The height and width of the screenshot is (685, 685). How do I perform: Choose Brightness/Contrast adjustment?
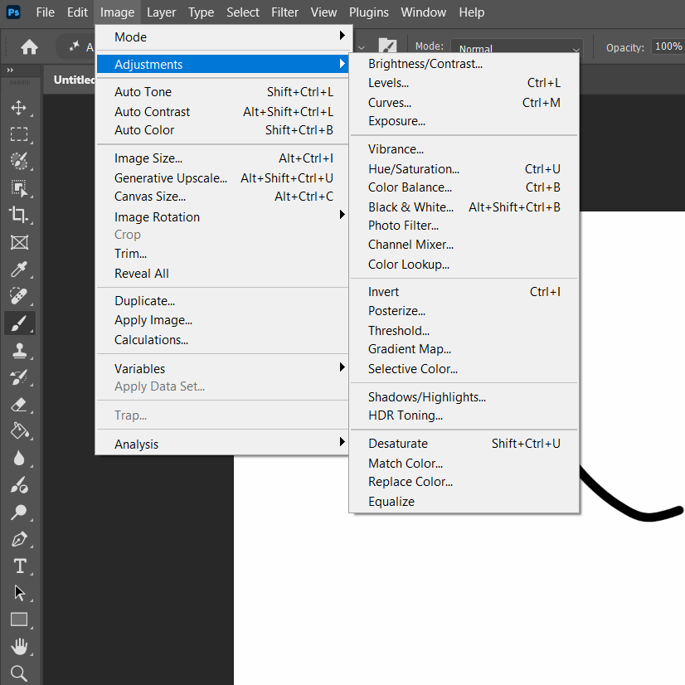point(464,64)
